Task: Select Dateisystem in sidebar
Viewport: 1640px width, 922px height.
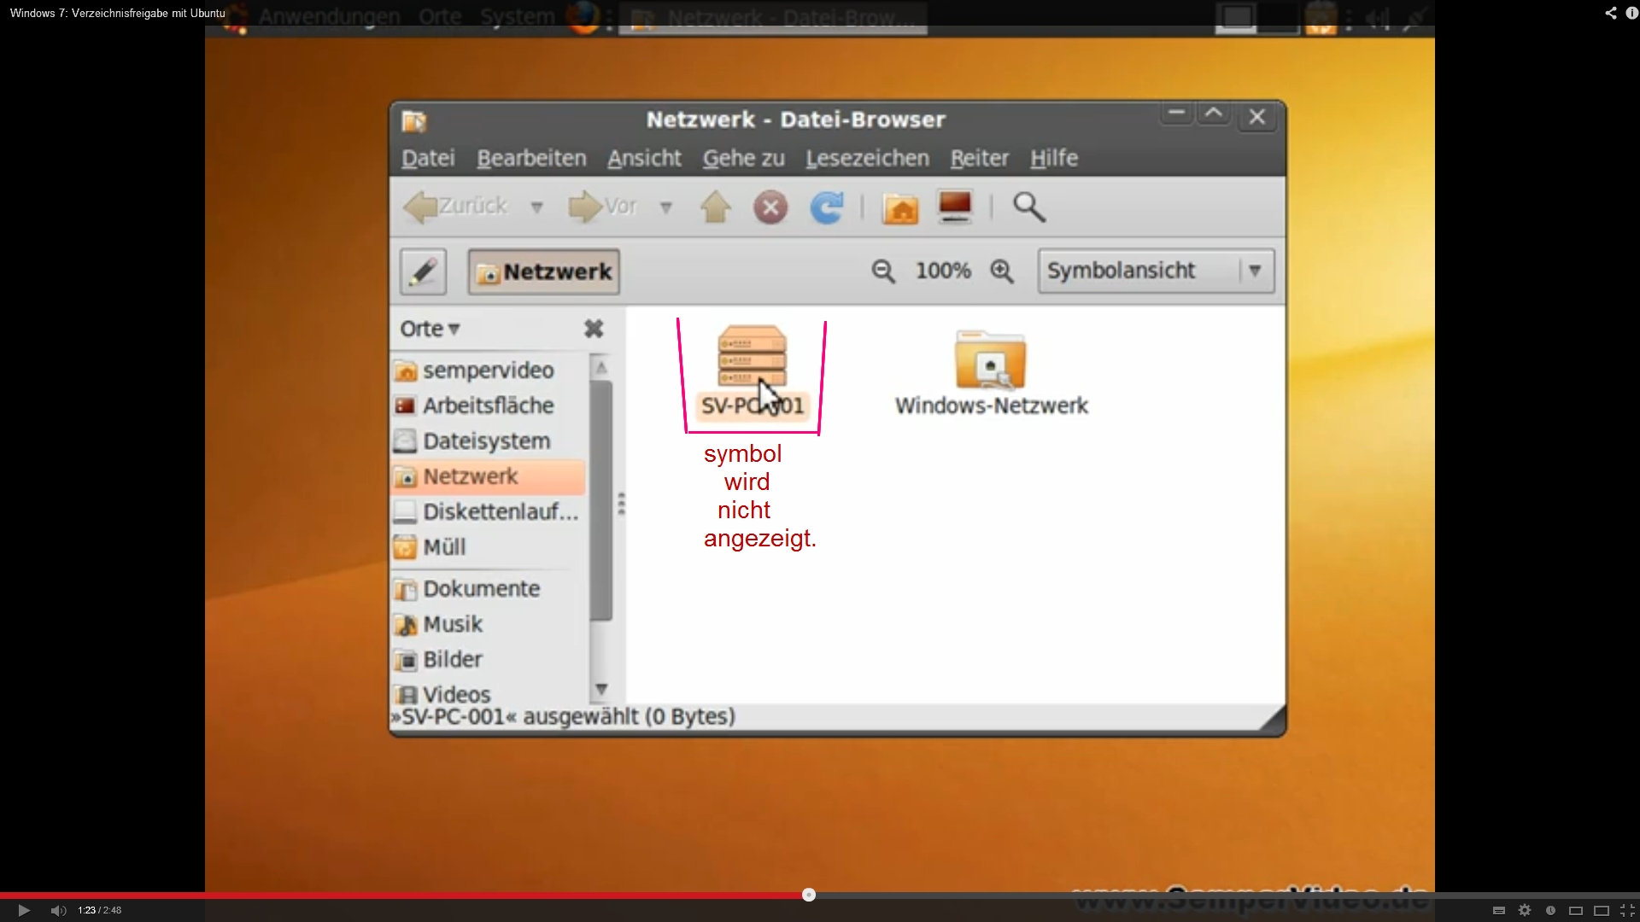Action: click(x=486, y=441)
